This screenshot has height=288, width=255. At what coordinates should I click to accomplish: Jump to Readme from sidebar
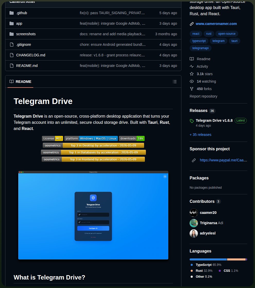click(x=204, y=59)
